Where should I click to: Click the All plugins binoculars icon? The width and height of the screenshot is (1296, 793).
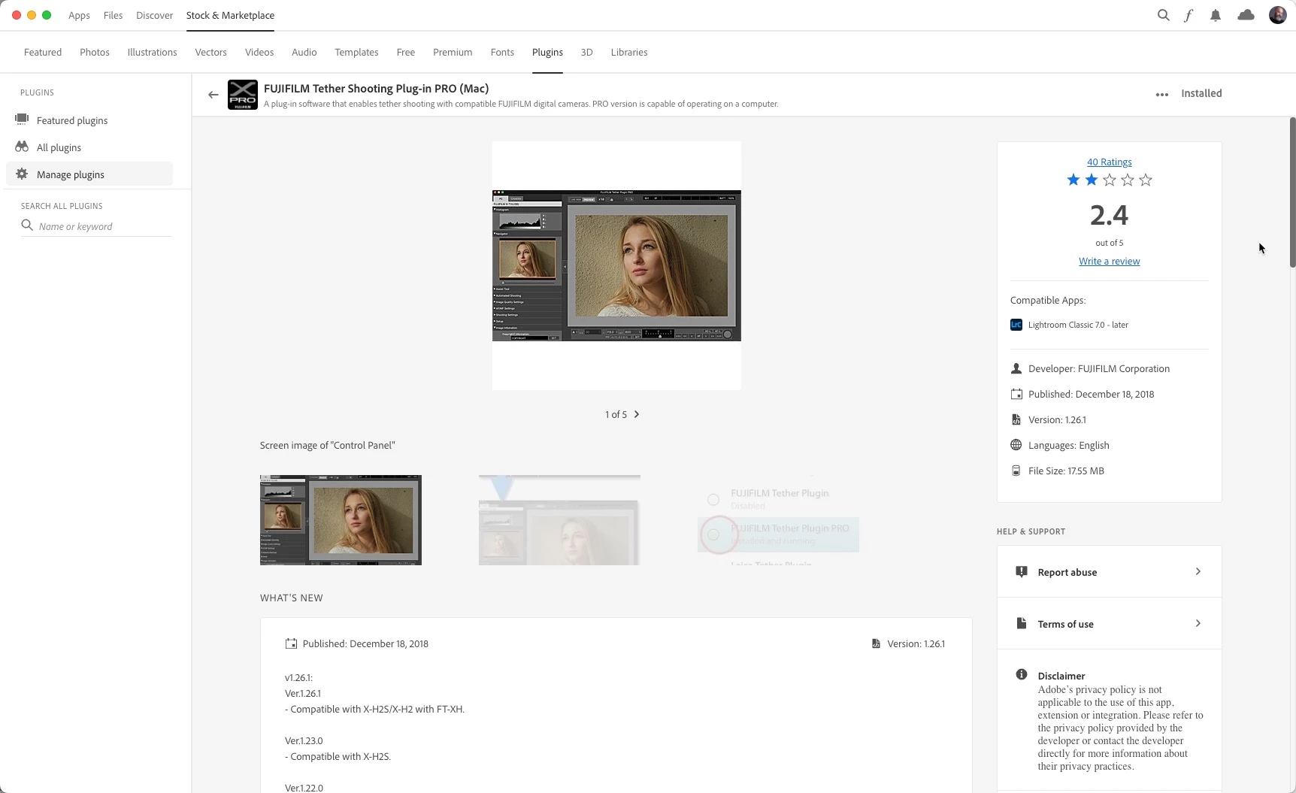22,147
